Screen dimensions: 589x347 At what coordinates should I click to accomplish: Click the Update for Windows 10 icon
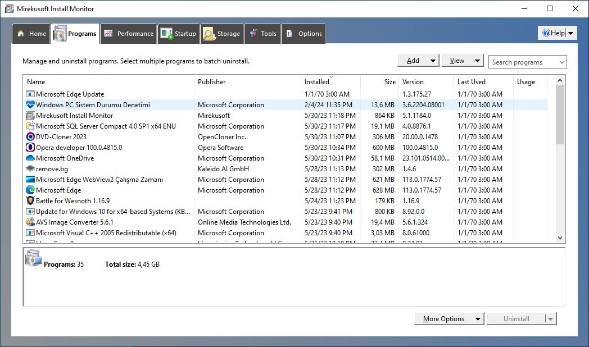coord(30,212)
